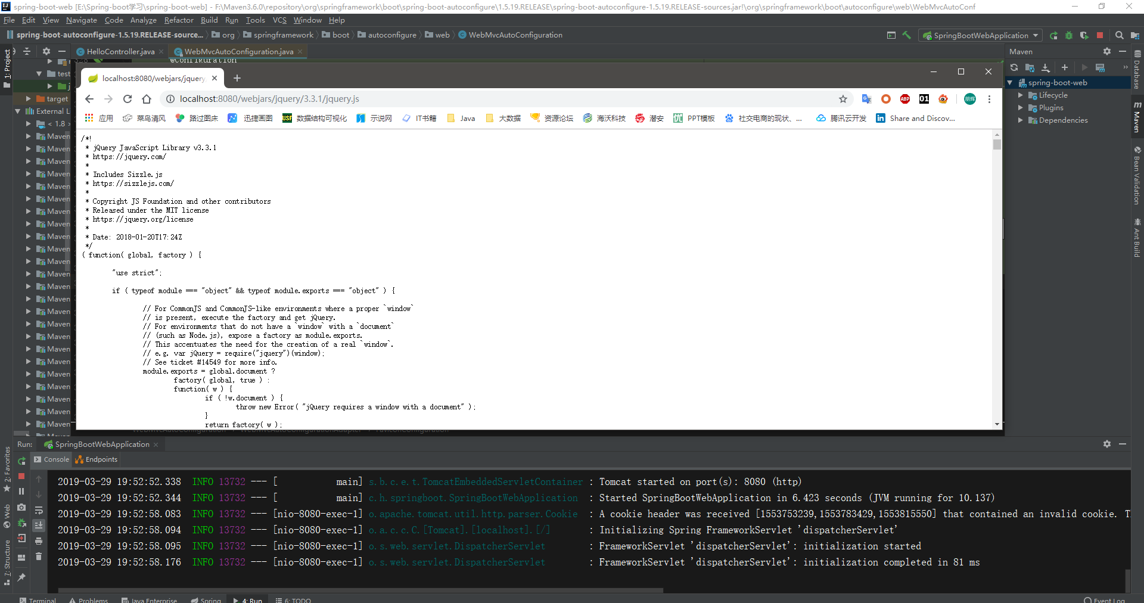The image size is (1144, 603).
Task: Open Maven panel settings gear
Action: click(1107, 51)
